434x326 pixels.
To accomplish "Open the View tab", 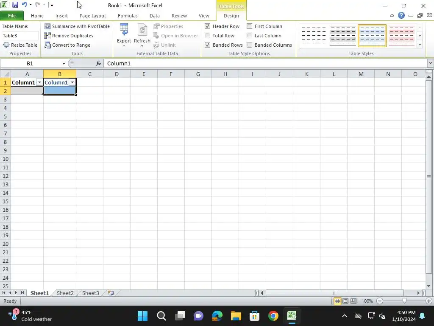I will pyautogui.click(x=204, y=16).
